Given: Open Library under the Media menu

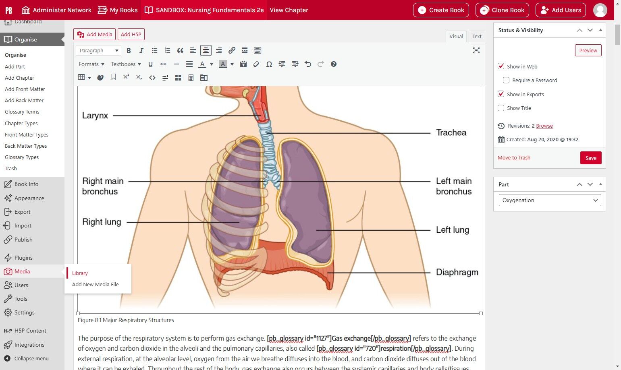Looking at the screenshot, I should pyautogui.click(x=80, y=273).
